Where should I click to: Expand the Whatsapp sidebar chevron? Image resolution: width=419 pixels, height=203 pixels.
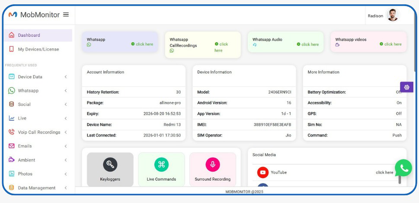pyautogui.click(x=66, y=90)
